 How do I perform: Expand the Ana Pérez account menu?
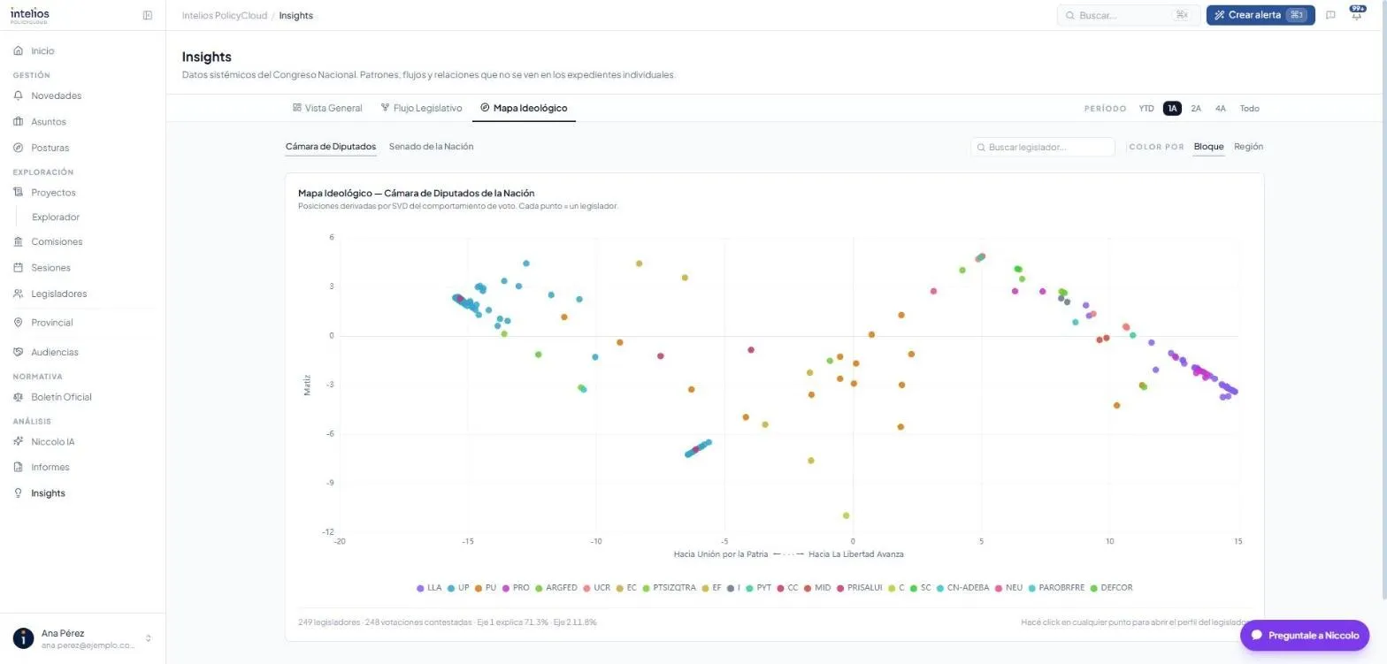point(82,639)
